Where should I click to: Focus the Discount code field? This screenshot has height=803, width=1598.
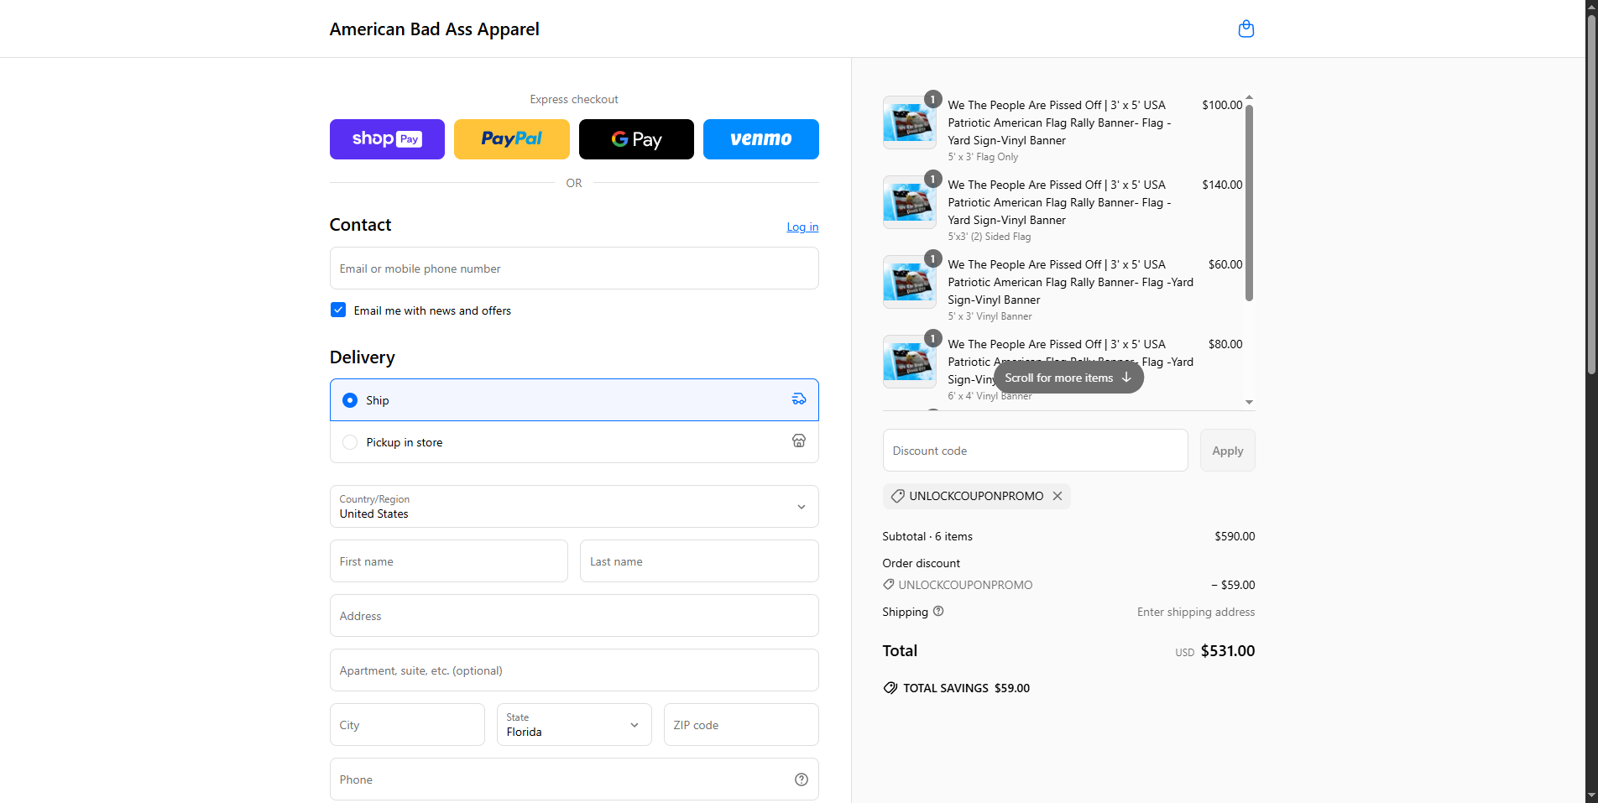coord(1035,451)
